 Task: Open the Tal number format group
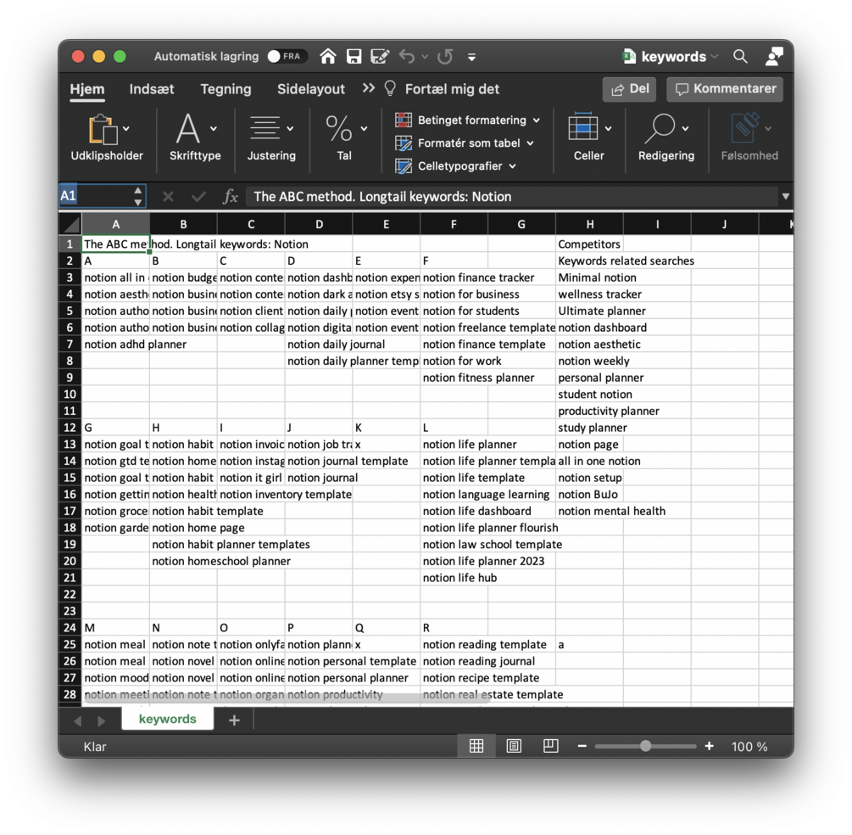pos(344,137)
